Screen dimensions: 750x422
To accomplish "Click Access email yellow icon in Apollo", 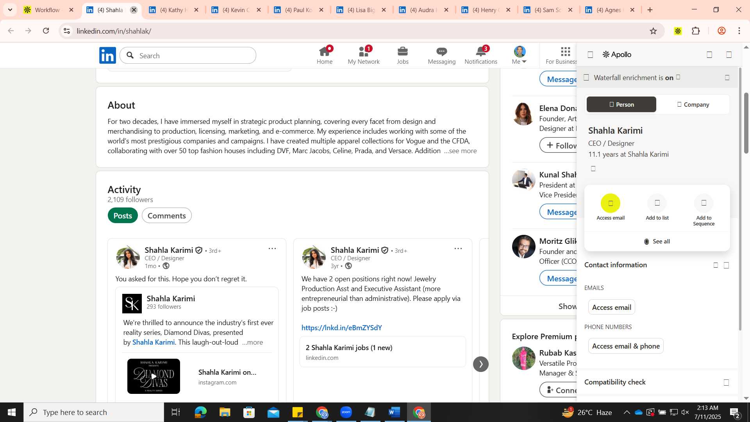I will coord(611,203).
